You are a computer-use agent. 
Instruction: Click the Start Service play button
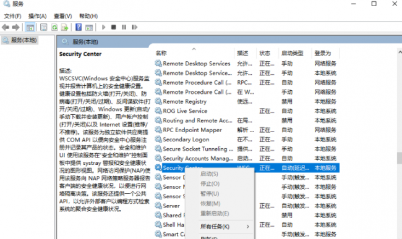(103, 27)
